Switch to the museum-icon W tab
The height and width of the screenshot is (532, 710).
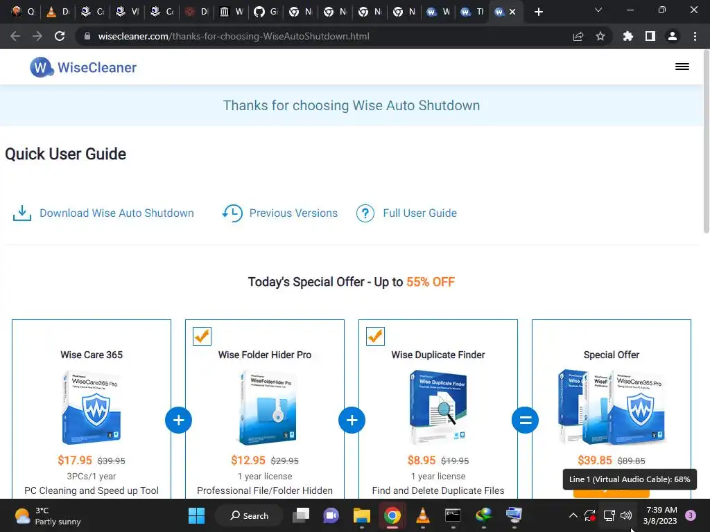point(231,12)
